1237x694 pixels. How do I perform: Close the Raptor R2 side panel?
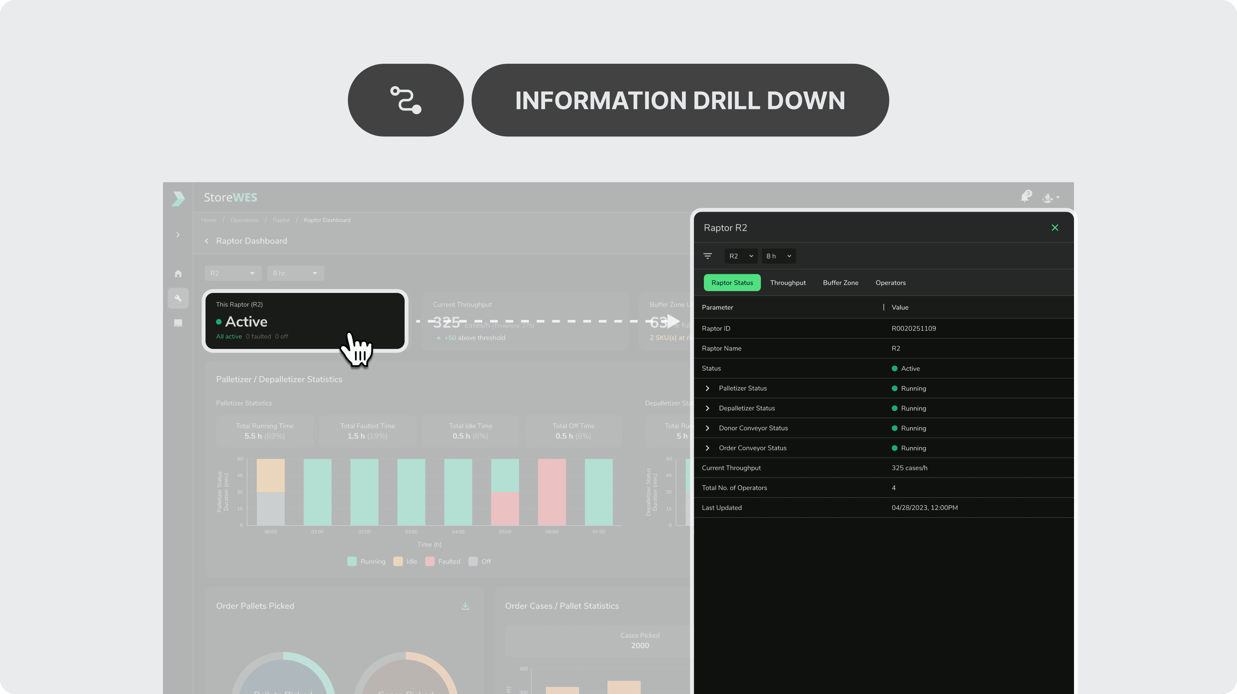click(x=1055, y=228)
